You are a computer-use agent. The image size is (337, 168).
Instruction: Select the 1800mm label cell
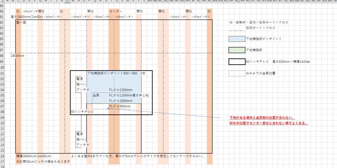click(17, 56)
